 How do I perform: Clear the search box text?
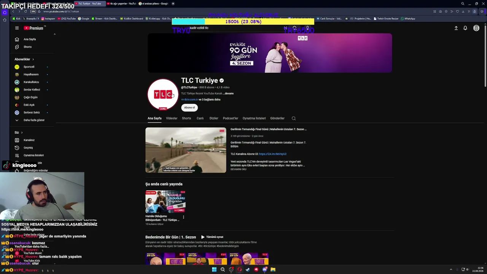click(285, 28)
